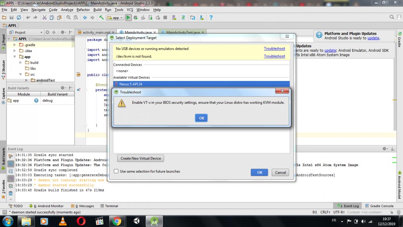Click the update link in Platform notification
Screen dimensions: 403x227
(x=373, y=38)
